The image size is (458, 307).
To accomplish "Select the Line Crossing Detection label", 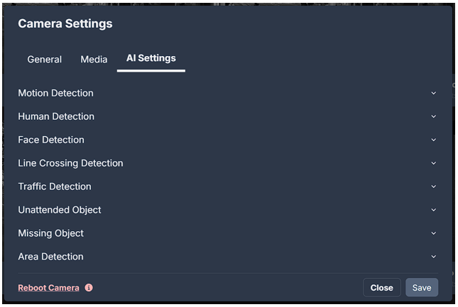I will point(71,163).
